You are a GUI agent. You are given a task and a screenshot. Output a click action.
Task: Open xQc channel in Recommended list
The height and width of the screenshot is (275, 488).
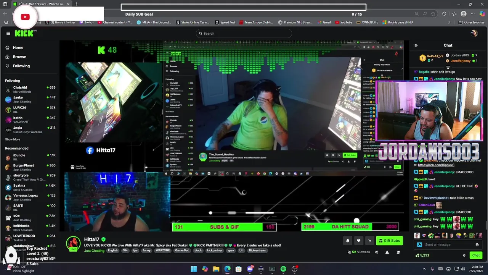[30, 218]
